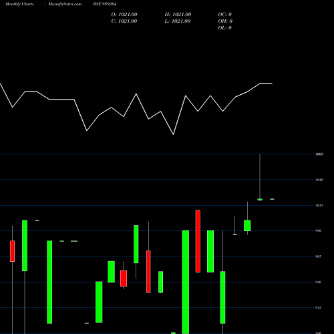Click the 1040 price axis label

319,180
